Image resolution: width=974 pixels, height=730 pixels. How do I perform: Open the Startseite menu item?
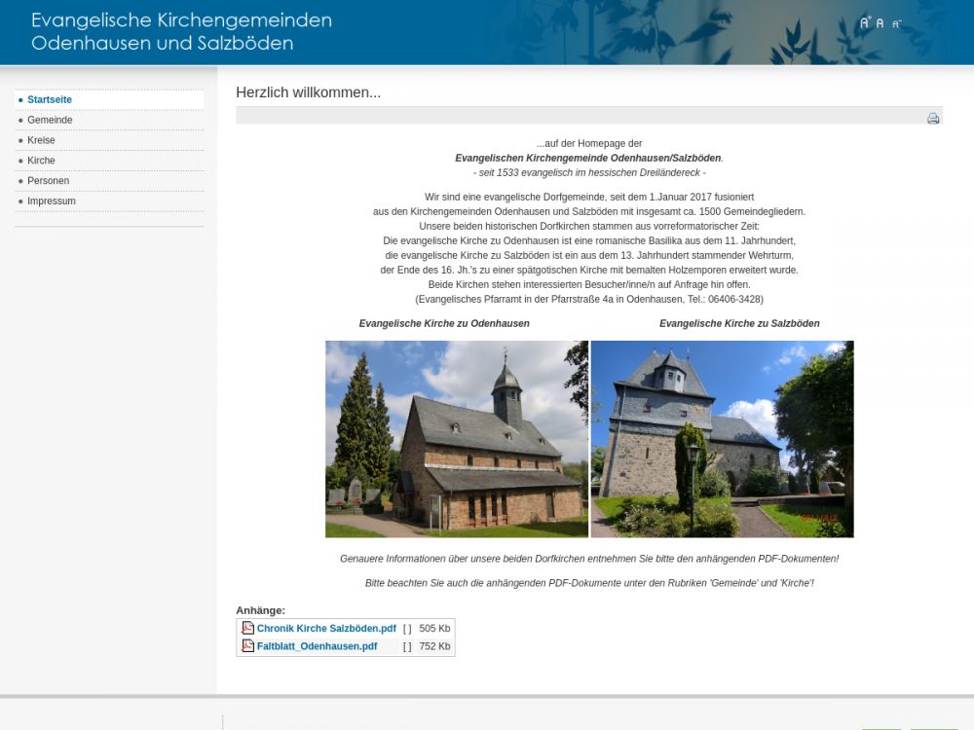(x=50, y=100)
